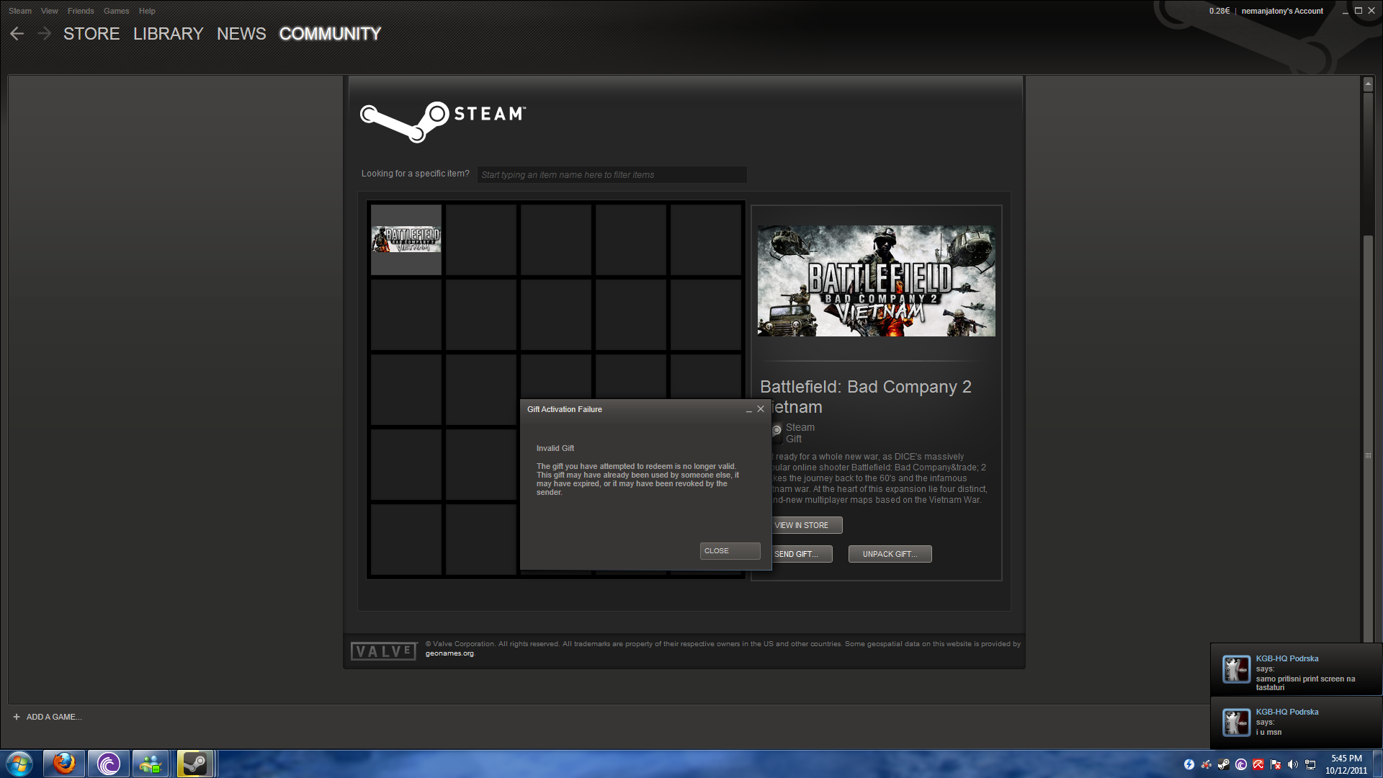
Task: Open first KGB-HQ Podrska chat notification
Action: pos(1296,670)
